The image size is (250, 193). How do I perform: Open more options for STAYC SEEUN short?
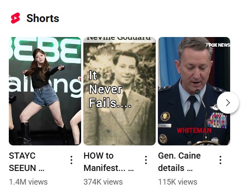pos(71,160)
